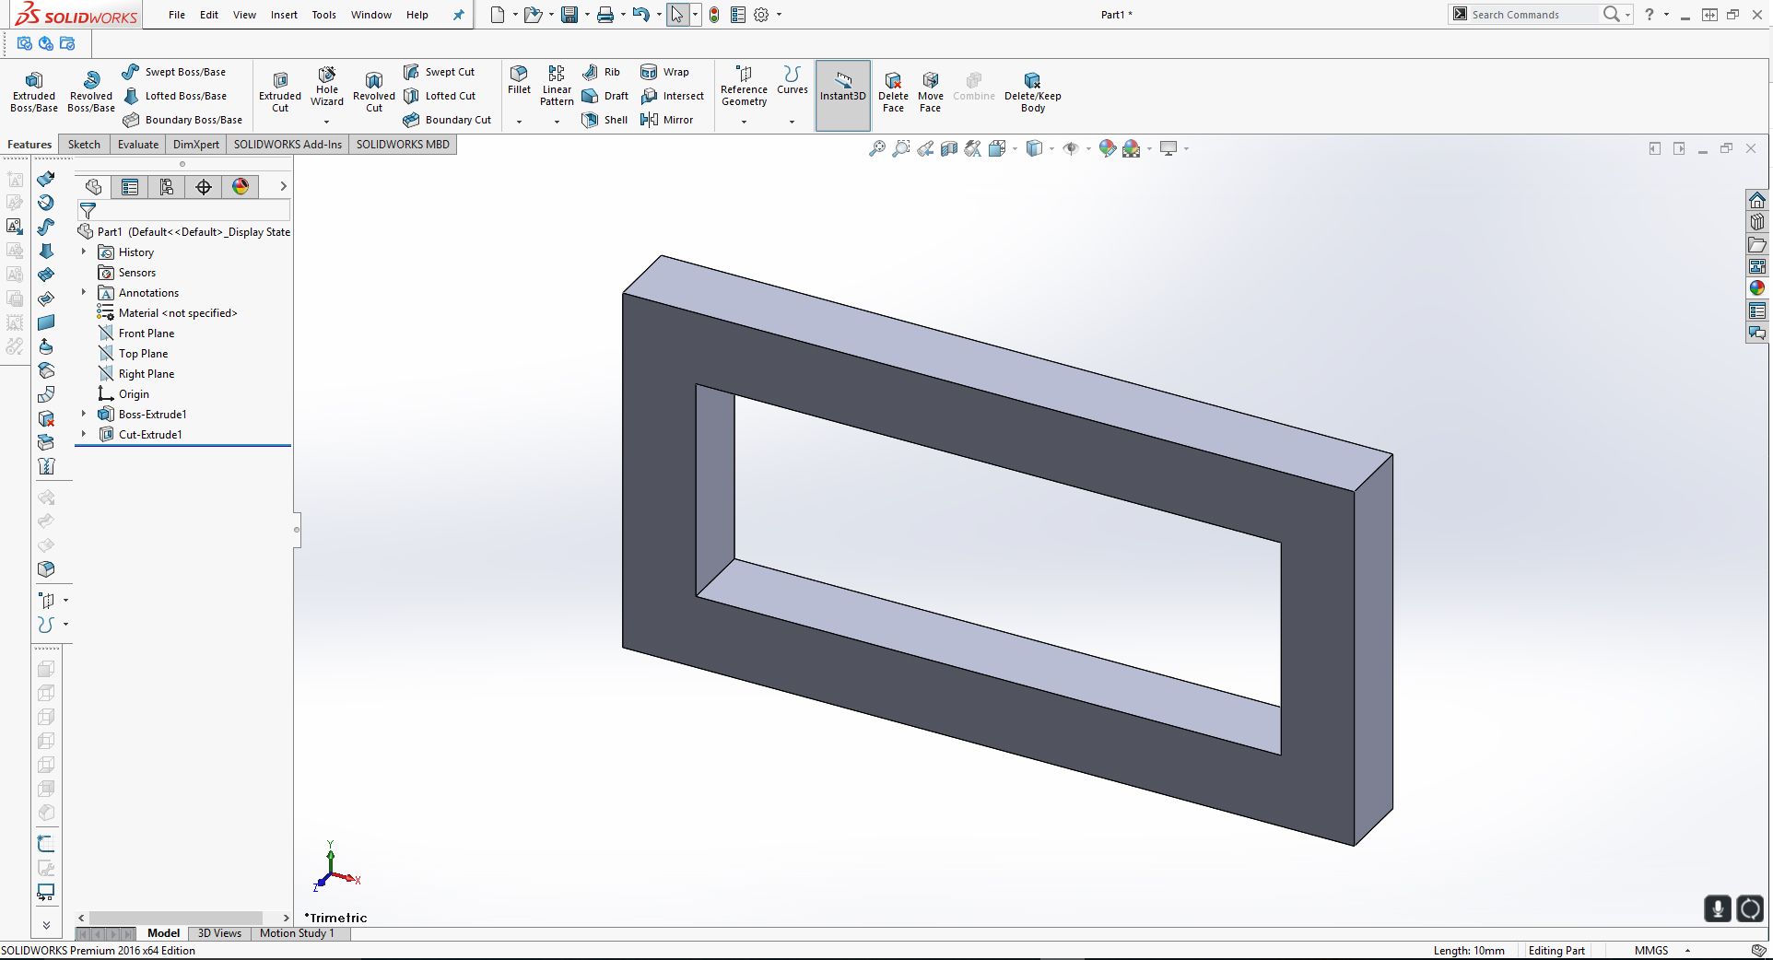Viewport: 1773px width, 960px height.
Task: Choose the Swept Cut feature
Action: tap(439, 72)
